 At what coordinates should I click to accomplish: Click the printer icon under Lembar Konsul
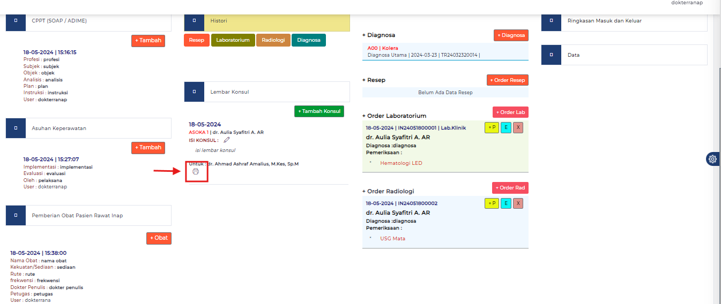tap(196, 172)
